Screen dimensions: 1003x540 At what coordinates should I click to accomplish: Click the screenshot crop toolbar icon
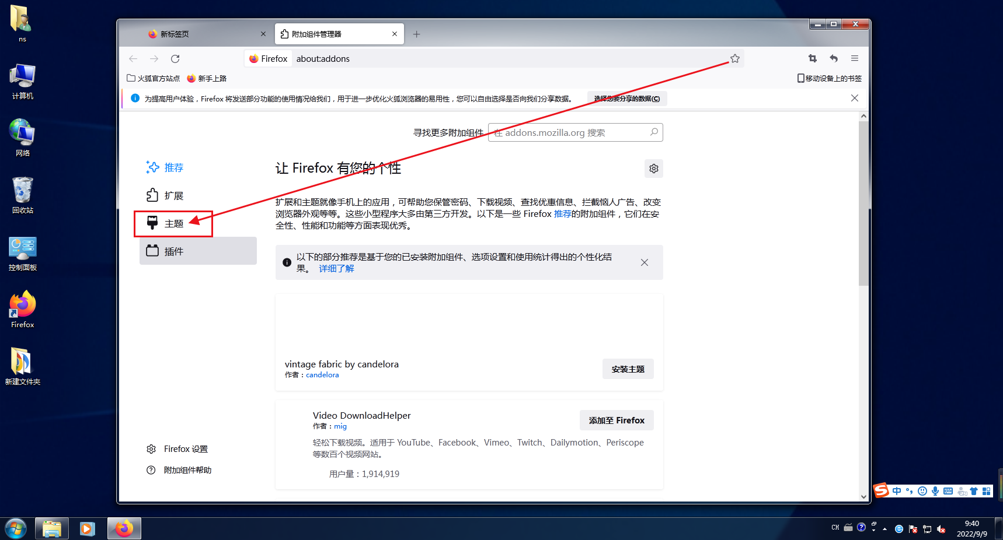point(813,58)
